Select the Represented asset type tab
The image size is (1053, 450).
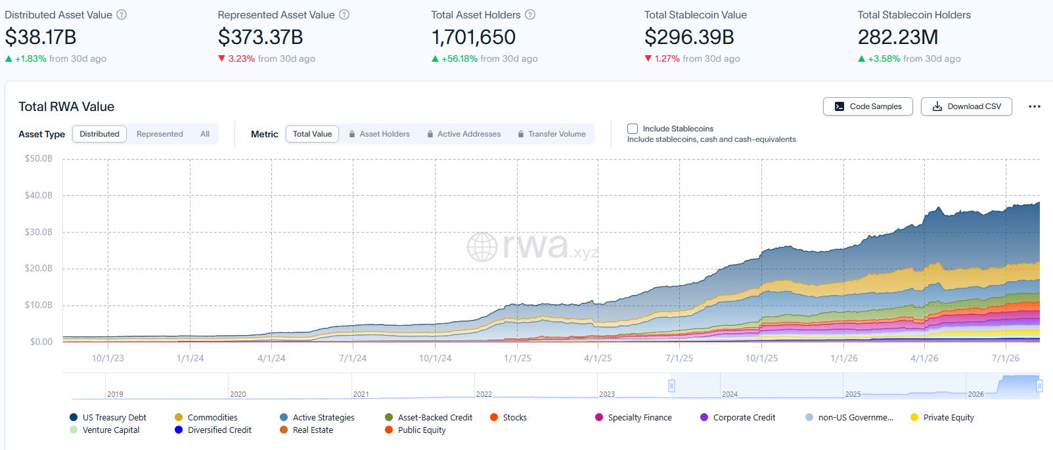coord(160,134)
